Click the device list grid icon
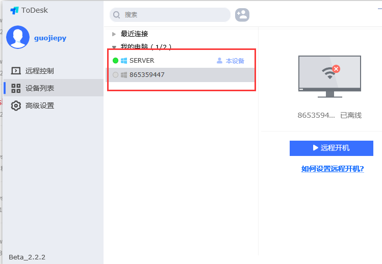This screenshot has width=382, height=264. 16,88
